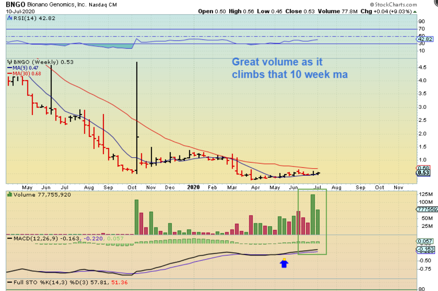
Task: Click the BNGO (Weekly) price bar icon
Action: [10, 62]
